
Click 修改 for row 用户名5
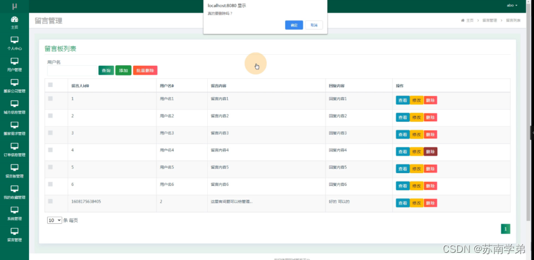click(x=417, y=169)
